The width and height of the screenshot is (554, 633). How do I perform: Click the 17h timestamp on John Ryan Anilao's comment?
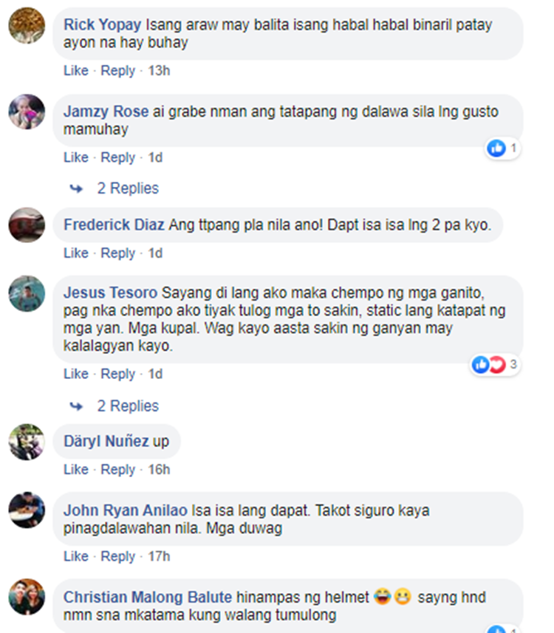pos(159,557)
